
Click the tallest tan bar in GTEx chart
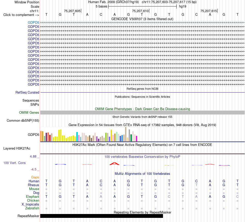126,134
